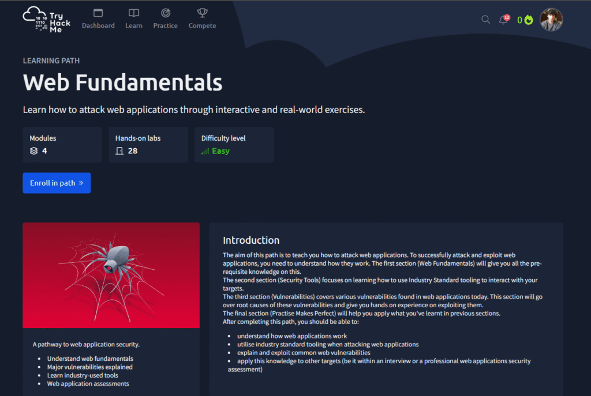Image resolution: width=591 pixels, height=396 pixels.
Task: Open the Compete trophy icon
Action: tap(202, 13)
